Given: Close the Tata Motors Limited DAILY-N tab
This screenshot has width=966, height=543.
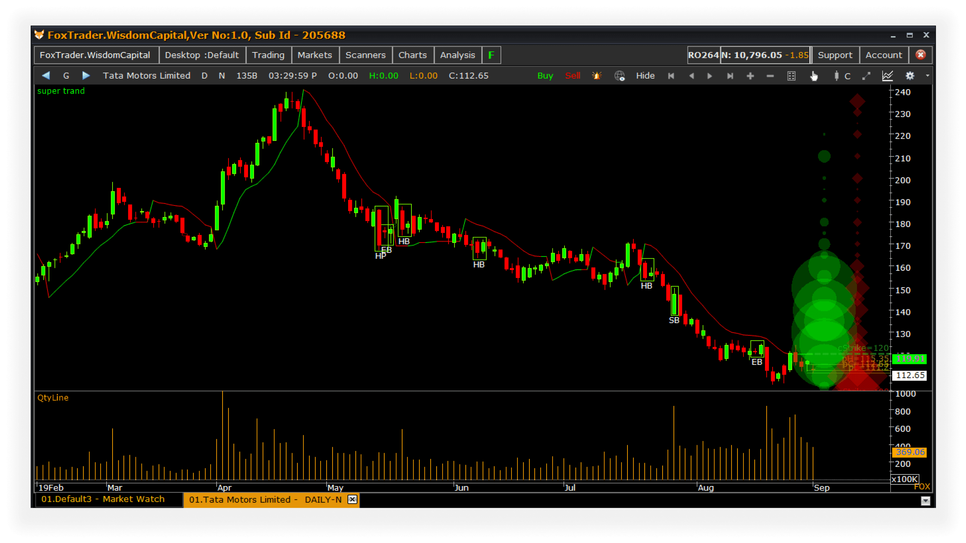Looking at the screenshot, I should pyautogui.click(x=352, y=500).
